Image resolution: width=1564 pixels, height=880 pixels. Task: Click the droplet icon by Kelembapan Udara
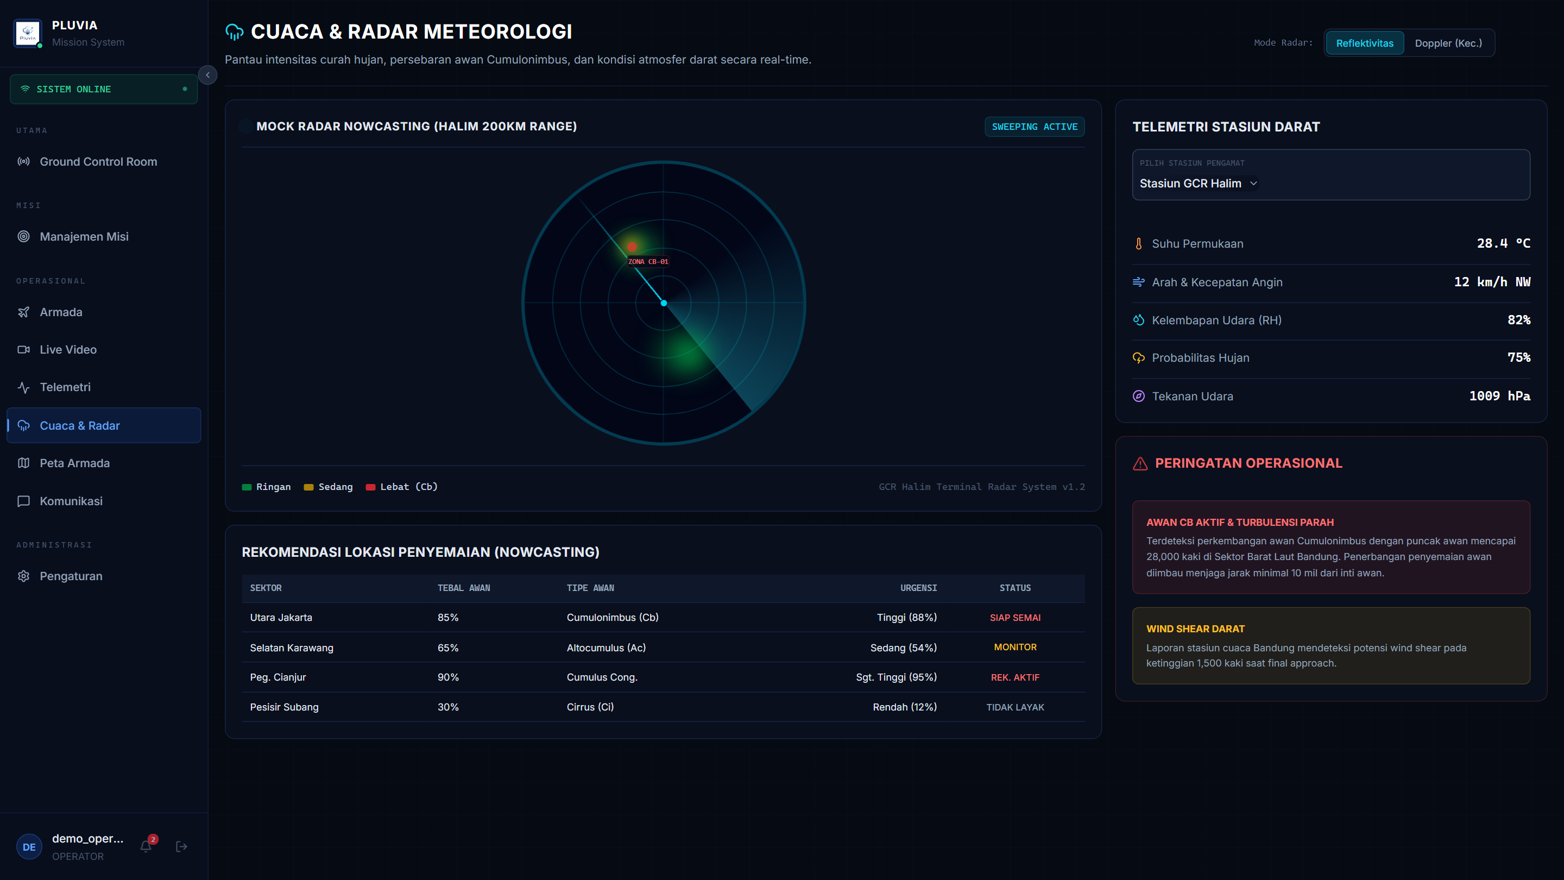(x=1139, y=320)
